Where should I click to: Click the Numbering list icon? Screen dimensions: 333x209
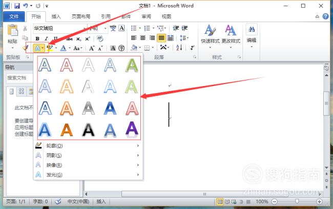[x=147, y=28]
